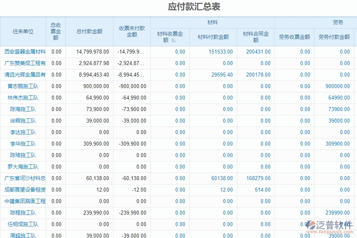Click 900000.00 labor payment amount link
This screenshot has width=357, height=238.
click(x=338, y=86)
